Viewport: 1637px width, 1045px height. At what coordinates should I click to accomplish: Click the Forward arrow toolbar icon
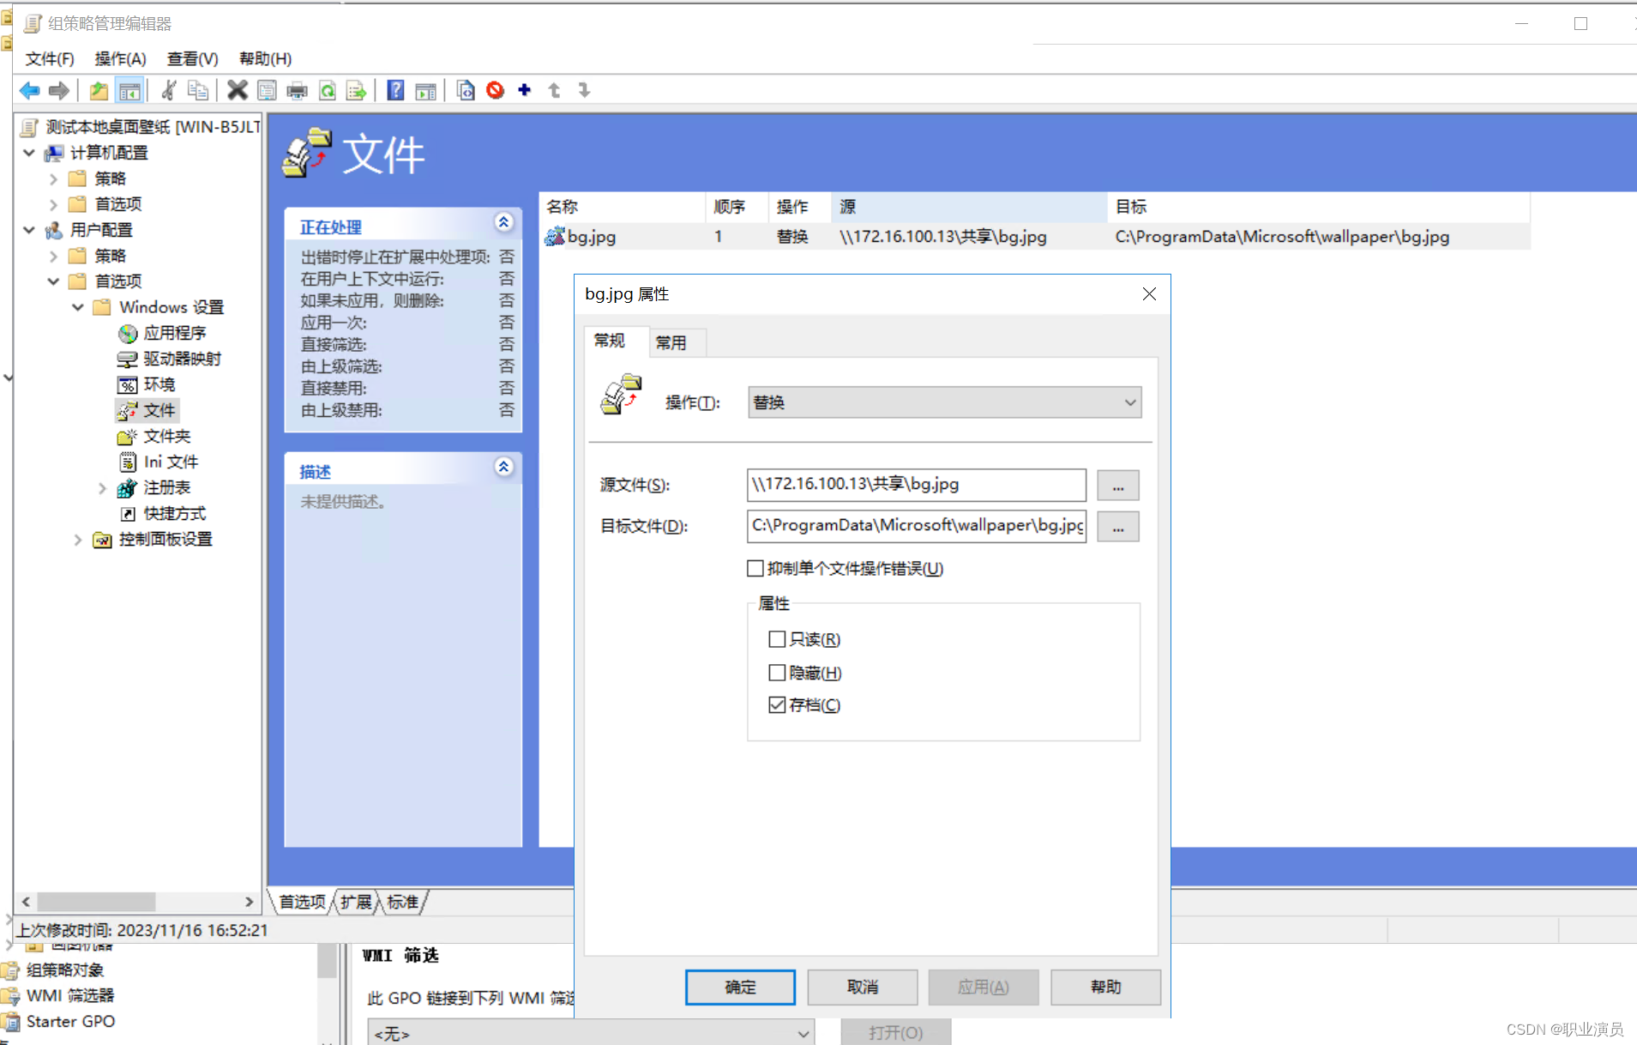point(59,90)
